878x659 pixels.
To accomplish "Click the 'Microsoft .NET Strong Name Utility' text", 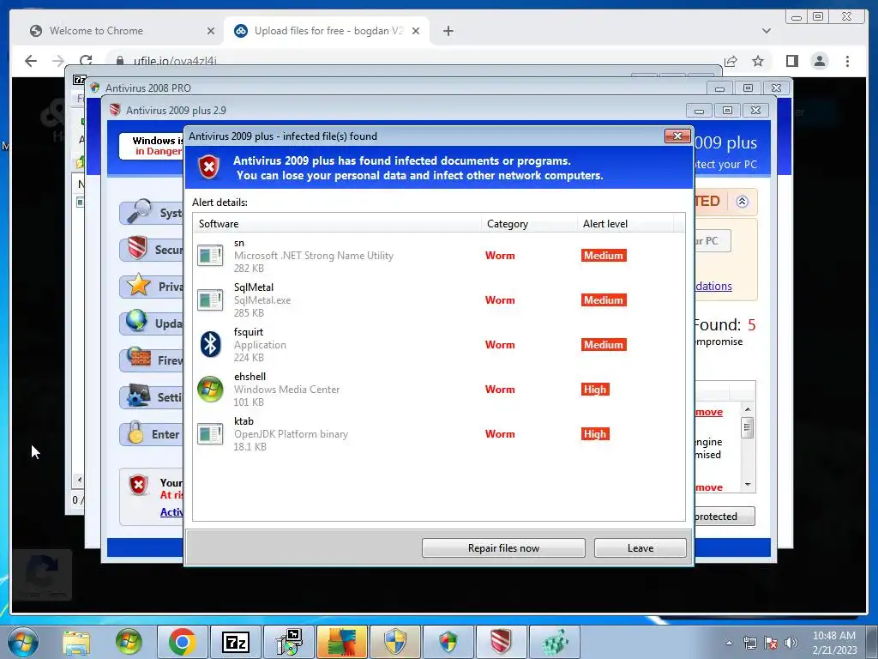I will (314, 256).
